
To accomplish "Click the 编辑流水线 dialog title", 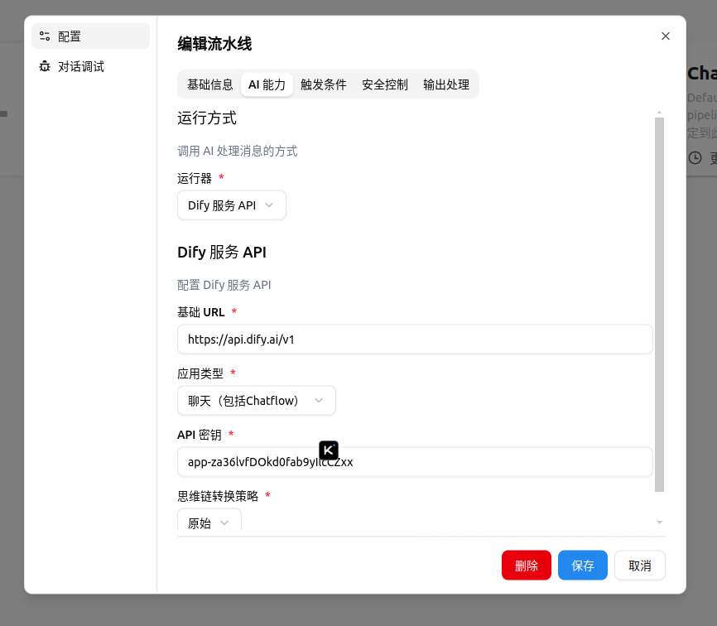I will click(x=214, y=44).
